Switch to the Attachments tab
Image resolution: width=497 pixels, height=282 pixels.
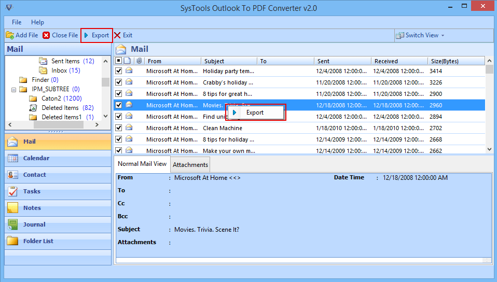tap(190, 165)
